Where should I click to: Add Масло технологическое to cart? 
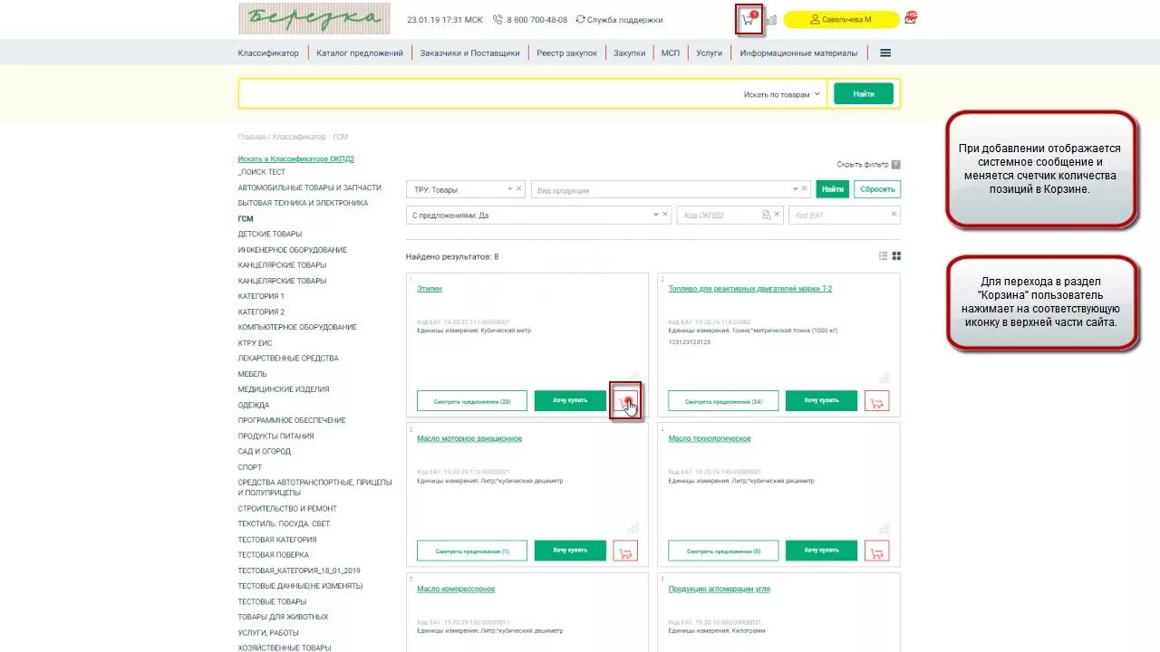pyautogui.click(x=876, y=551)
